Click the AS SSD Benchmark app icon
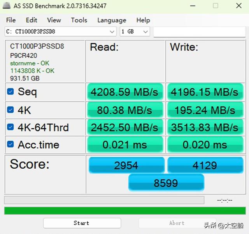Image resolution: width=249 pixels, height=234 pixels. pyautogui.click(x=7, y=6)
